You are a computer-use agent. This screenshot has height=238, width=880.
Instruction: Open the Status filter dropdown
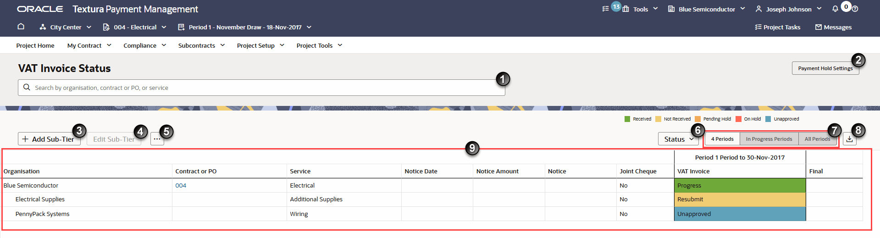[x=678, y=139]
